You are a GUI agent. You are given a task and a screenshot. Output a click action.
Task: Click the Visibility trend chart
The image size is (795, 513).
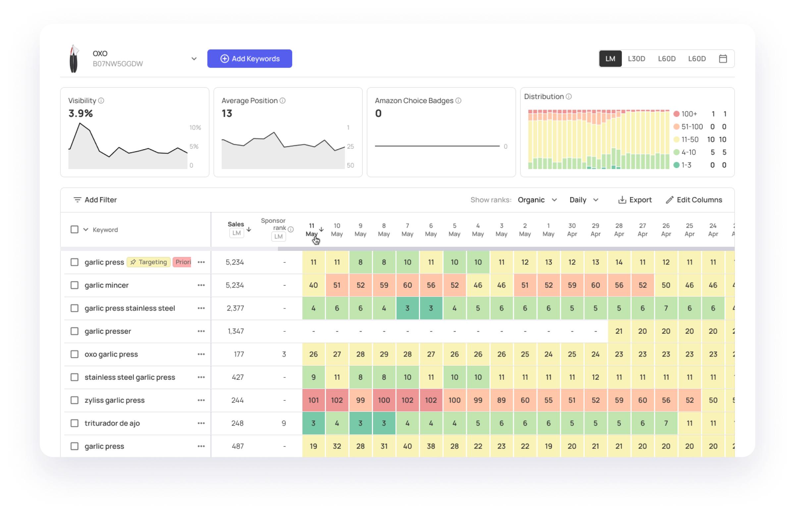pos(128,146)
